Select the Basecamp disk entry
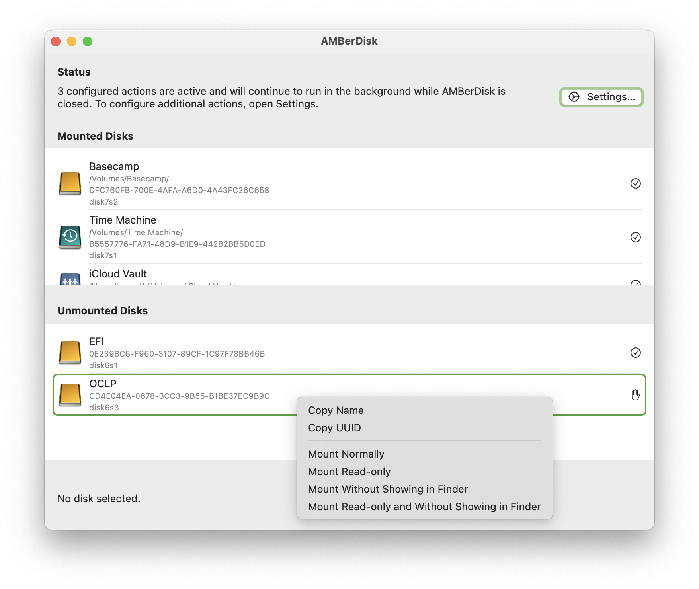 pyautogui.click(x=279, y=183)
